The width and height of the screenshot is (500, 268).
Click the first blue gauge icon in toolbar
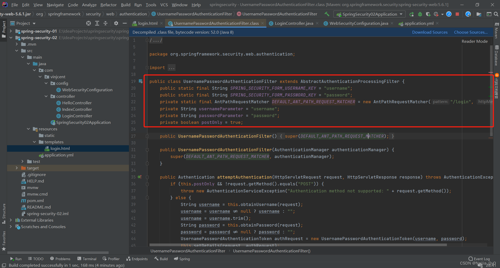coord(449,14)
